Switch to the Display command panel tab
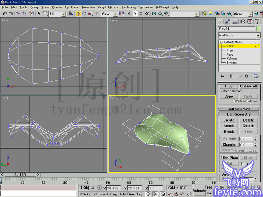This screenshot has width=263, height=197. pos(250,21)
